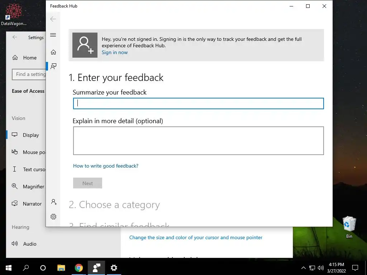Click Feedback Hub taskbar icon
The image size is (367, 275).
pos(96,268)
